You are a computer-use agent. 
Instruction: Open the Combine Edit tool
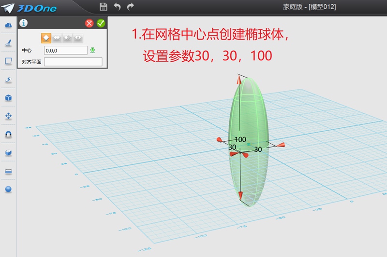8,153
